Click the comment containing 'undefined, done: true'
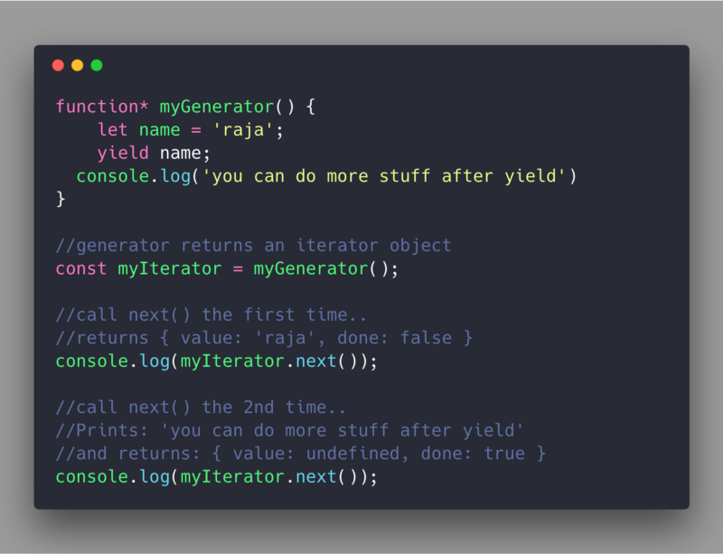The height and width of the screenshot is (554, 723). click(301, 454)
